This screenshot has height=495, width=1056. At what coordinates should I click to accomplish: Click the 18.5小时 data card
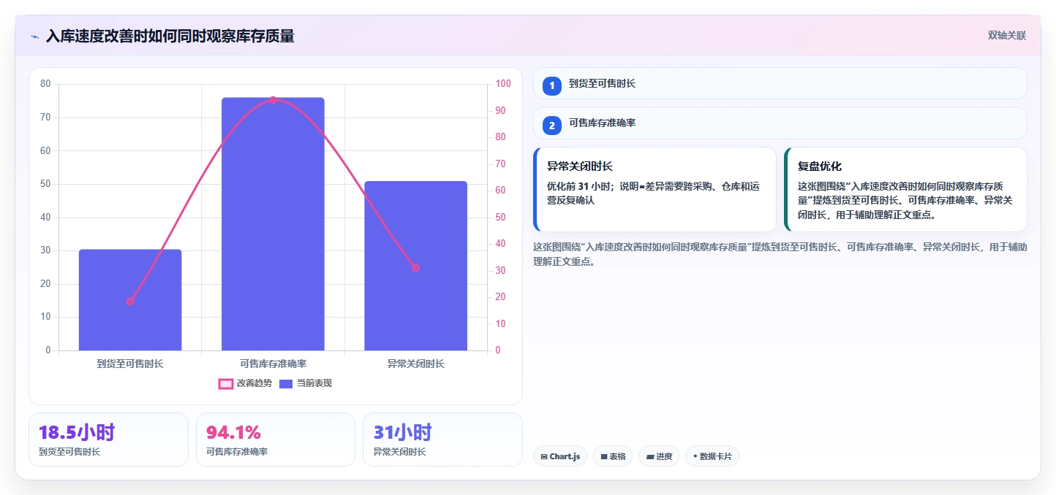click(108, 440)
